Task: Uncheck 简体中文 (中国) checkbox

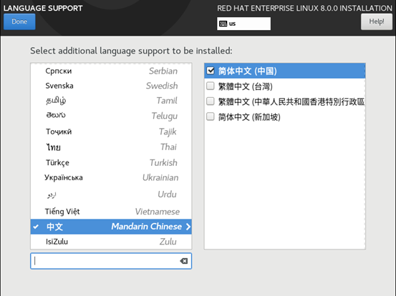Action: pyautogui.click(x=211, y=71)
